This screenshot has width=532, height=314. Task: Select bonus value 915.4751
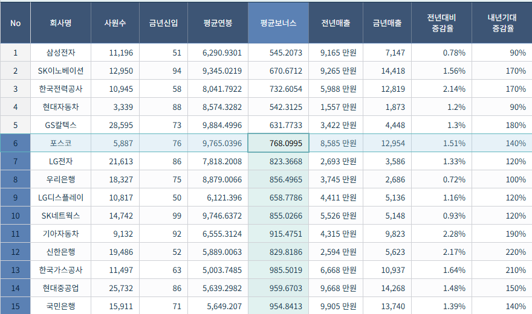[x=278, y=234]
